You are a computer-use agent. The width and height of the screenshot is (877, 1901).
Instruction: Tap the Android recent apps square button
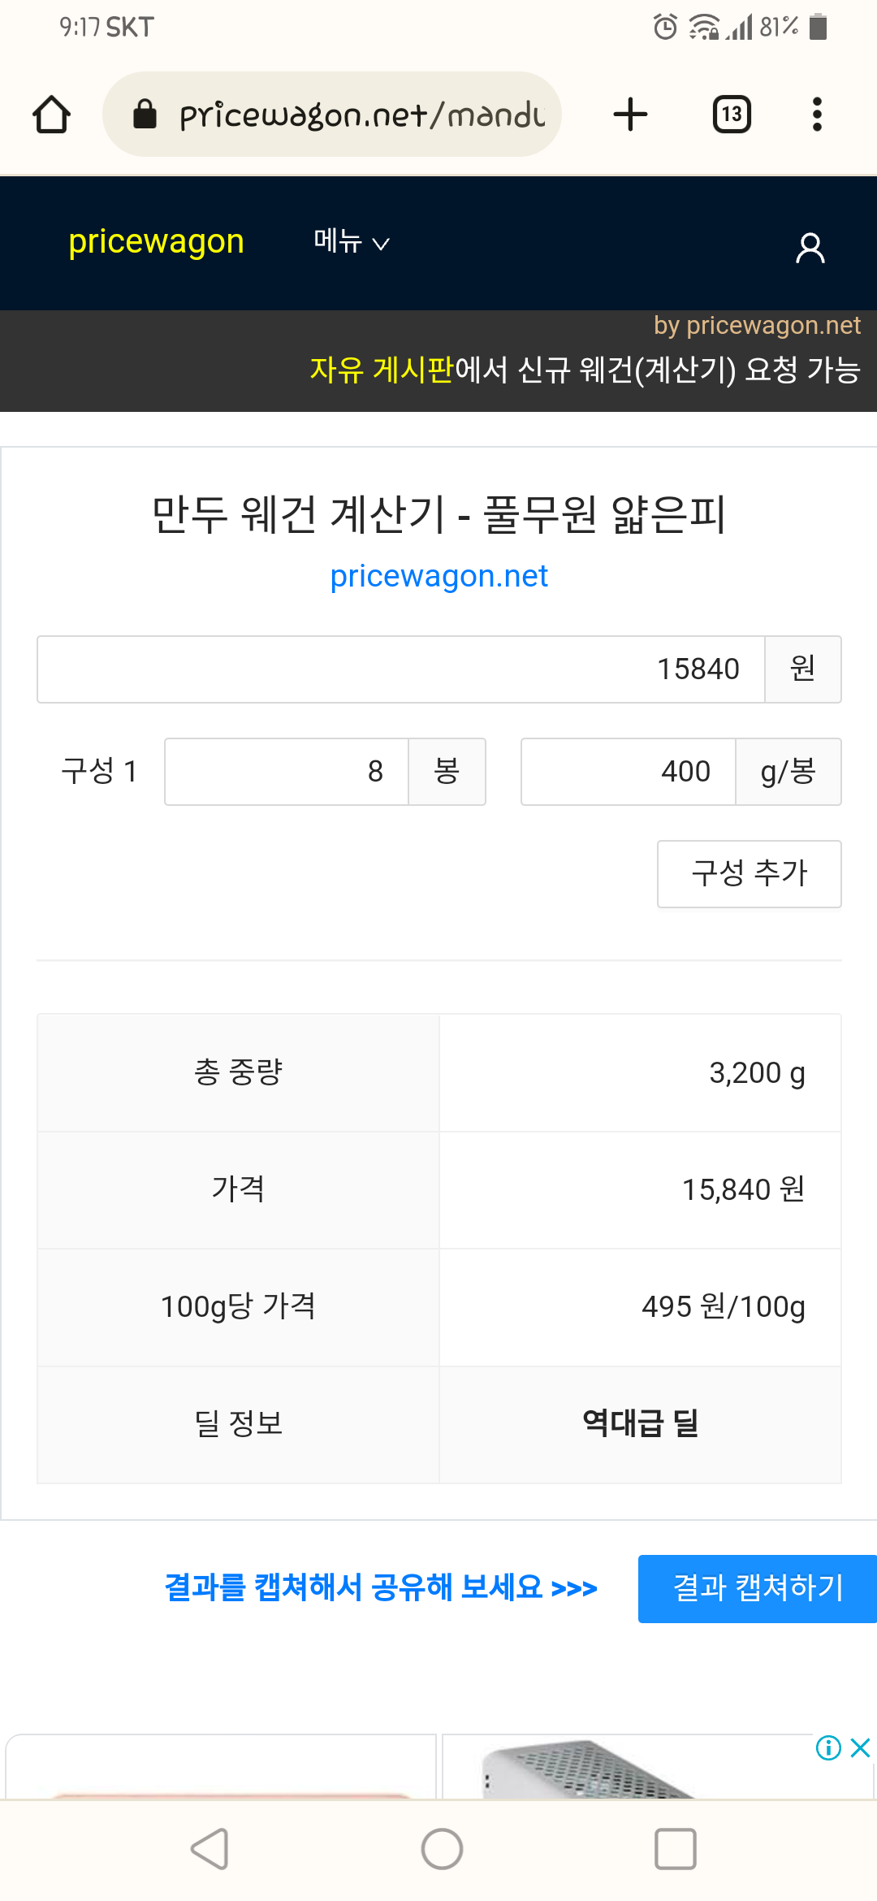675,1850
